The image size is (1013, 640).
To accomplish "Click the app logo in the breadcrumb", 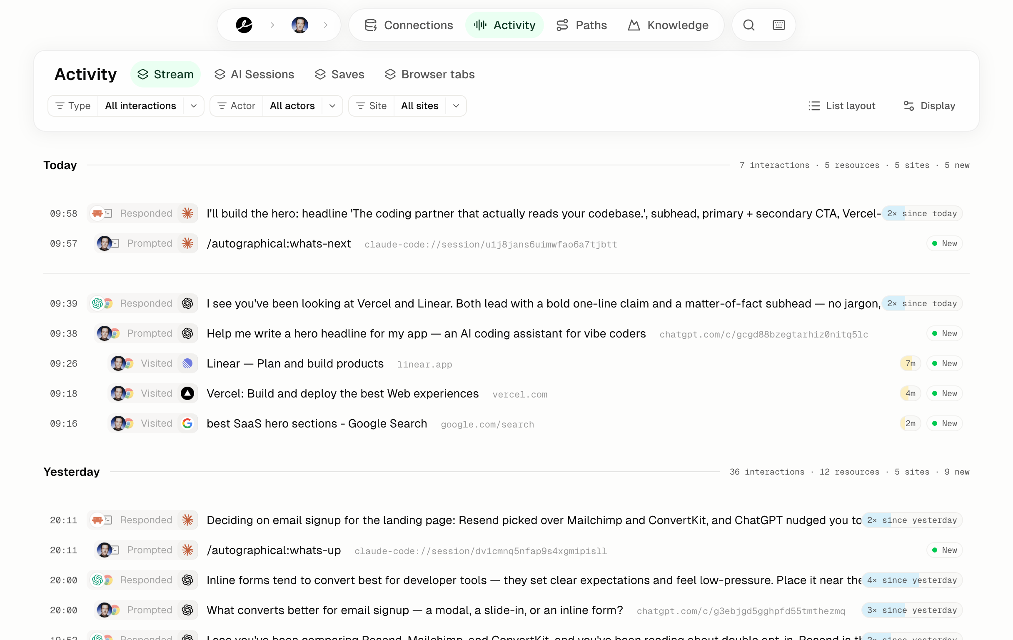I will [x=244, y=25].
